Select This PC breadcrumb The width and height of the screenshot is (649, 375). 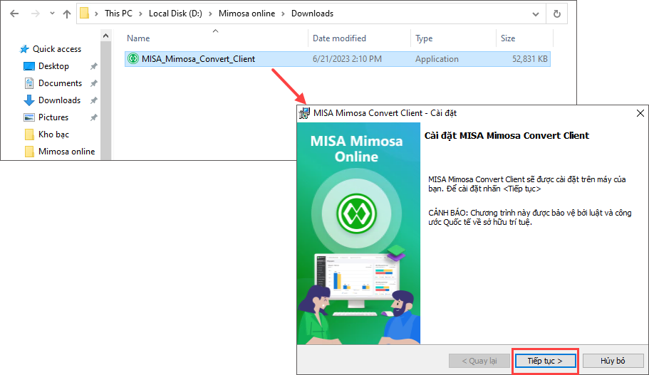click(x=118, y=14)
